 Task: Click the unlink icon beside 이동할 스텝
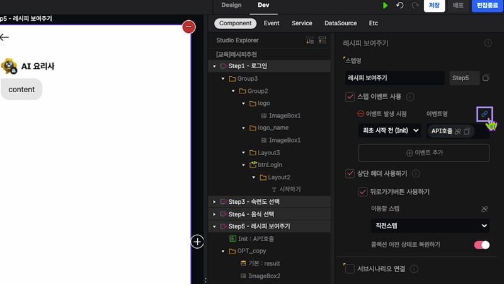click(484, 208)
